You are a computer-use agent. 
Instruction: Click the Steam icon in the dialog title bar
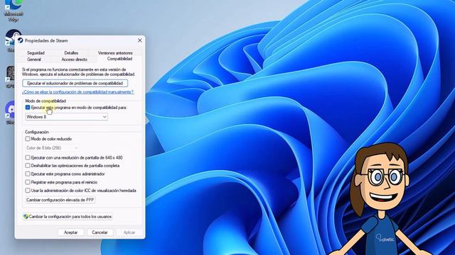[21, 41]
